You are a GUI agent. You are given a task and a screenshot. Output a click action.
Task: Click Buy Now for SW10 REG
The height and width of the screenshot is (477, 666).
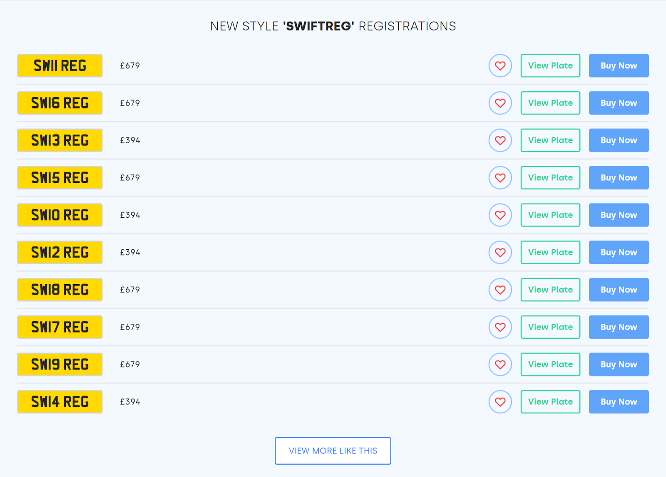click(619, 215)
